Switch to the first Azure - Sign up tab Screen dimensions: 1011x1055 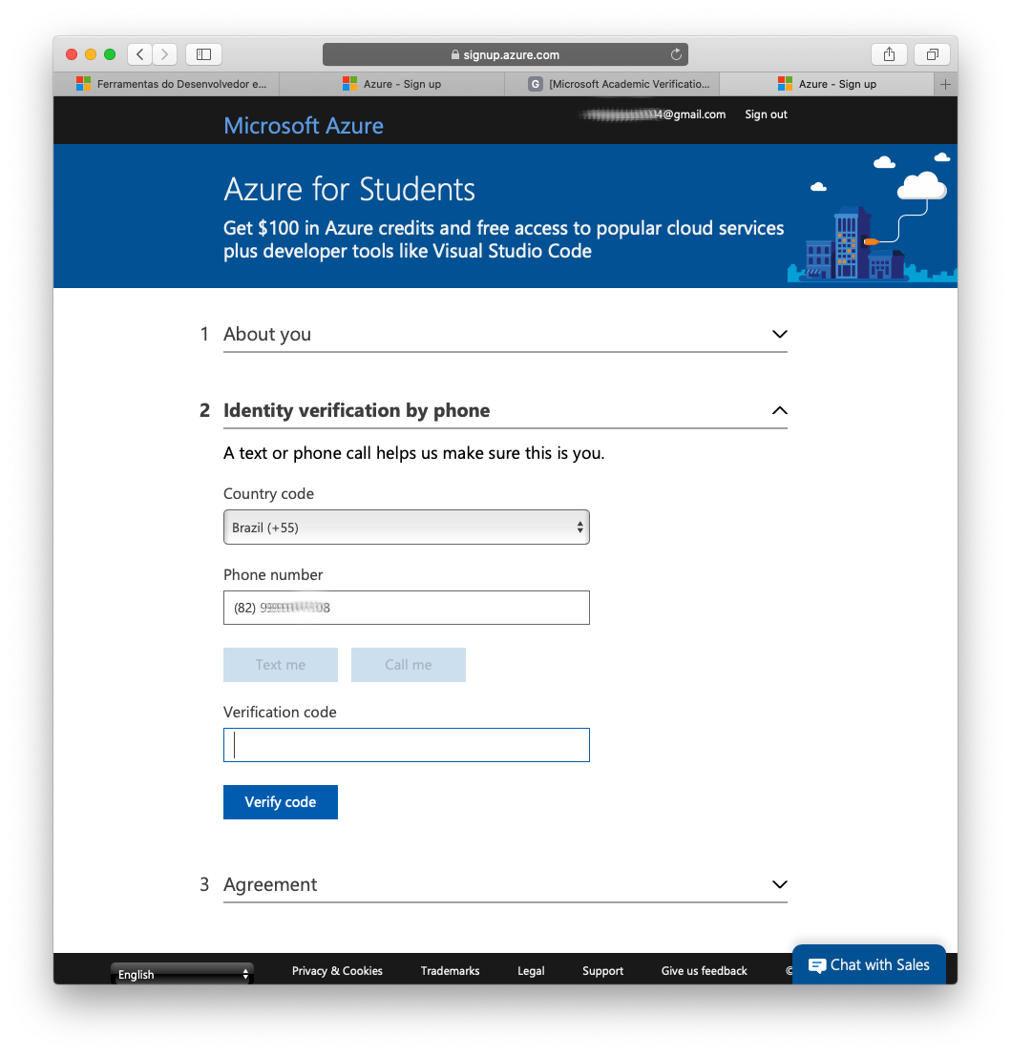(391, 84)
